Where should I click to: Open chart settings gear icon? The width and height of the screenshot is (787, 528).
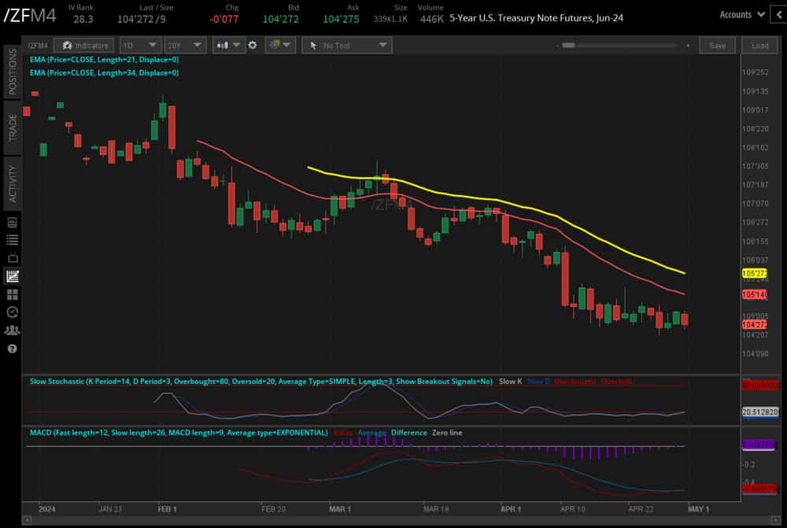(x=253, y=45)
